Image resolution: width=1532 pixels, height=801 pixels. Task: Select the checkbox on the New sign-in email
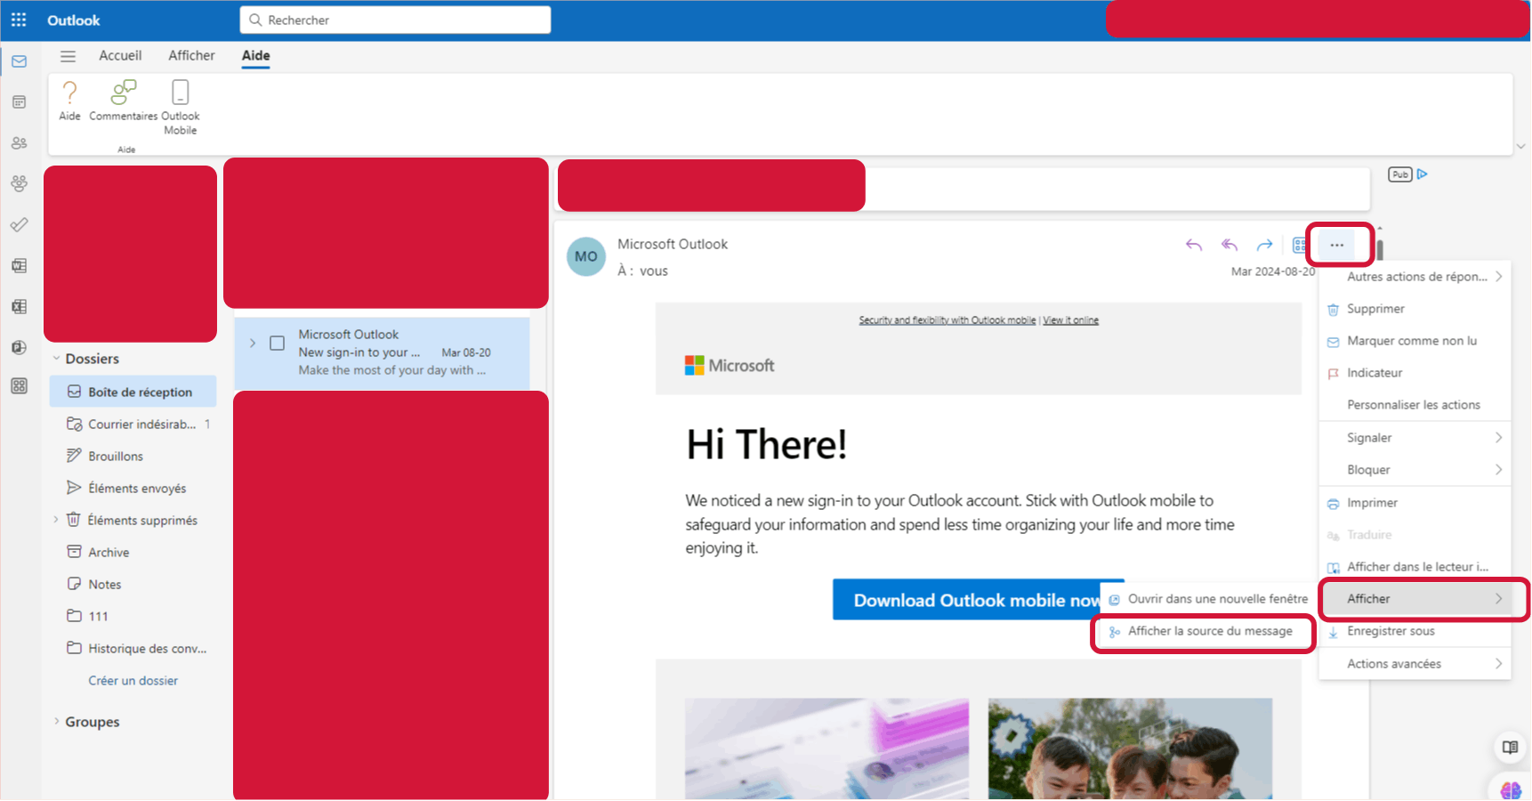coord(277,343)
